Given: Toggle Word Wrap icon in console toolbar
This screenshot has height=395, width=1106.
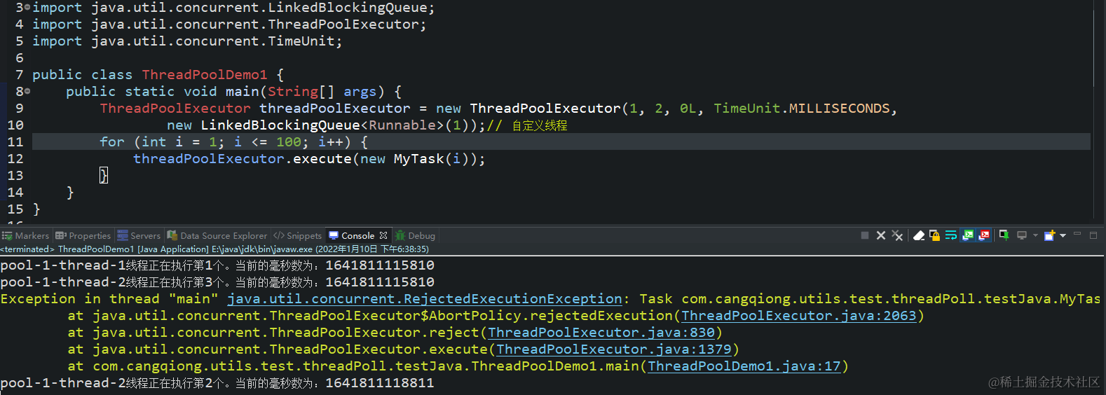Looking at the screenshot, I should (951, 235).
